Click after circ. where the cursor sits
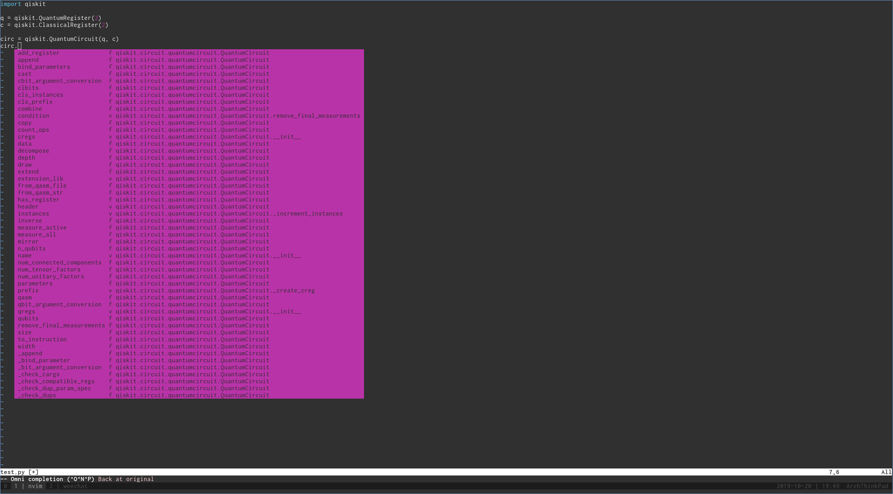The height and width of the screenshot is (494, 893). pos(20,46)
